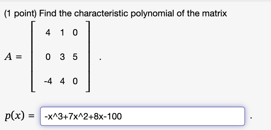Click the 'p(x) =' label
The height and width of the screenshot is (130, 271).
point(20,116)
